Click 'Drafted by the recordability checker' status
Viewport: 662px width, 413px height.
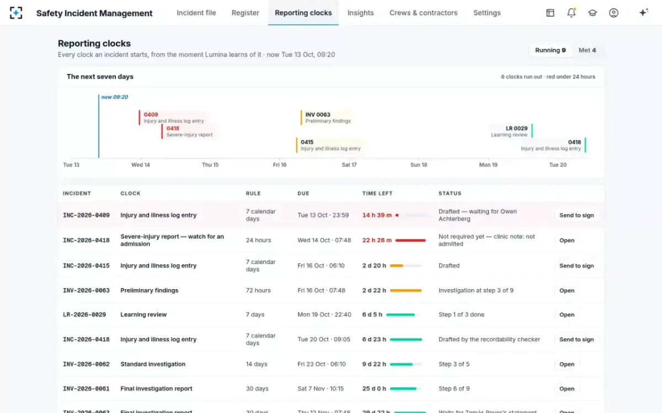tap(489, 340)
